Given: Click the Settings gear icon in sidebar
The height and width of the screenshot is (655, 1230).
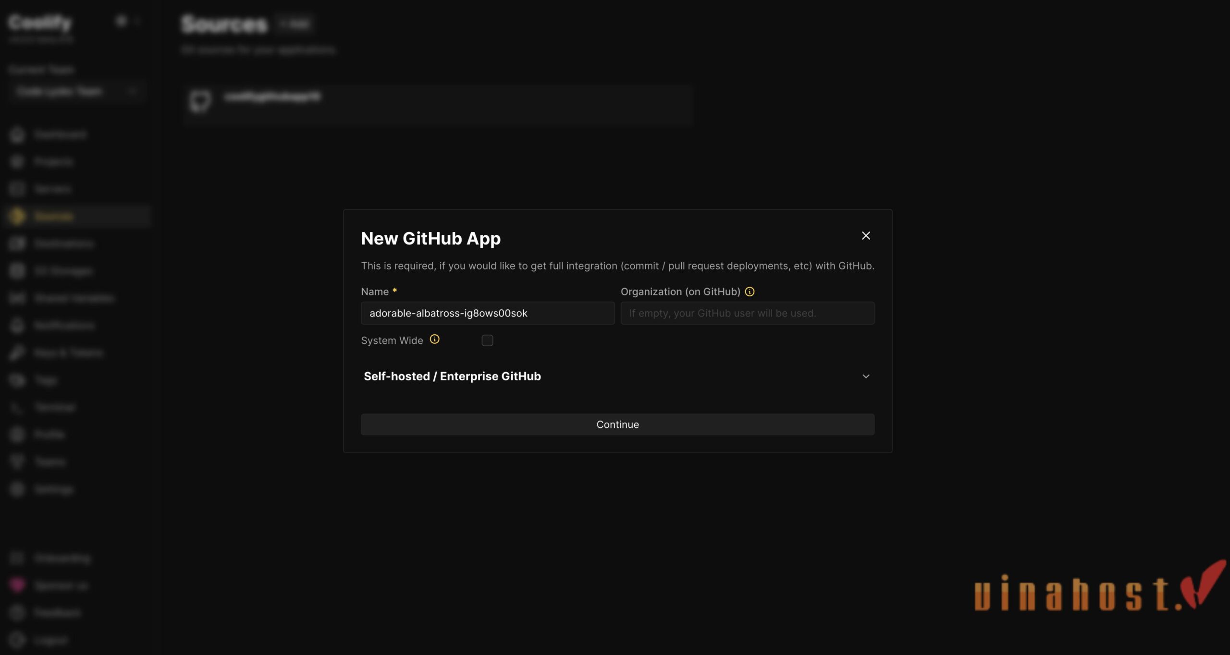Looking at the screenshot, I should (x=17, y=489).
